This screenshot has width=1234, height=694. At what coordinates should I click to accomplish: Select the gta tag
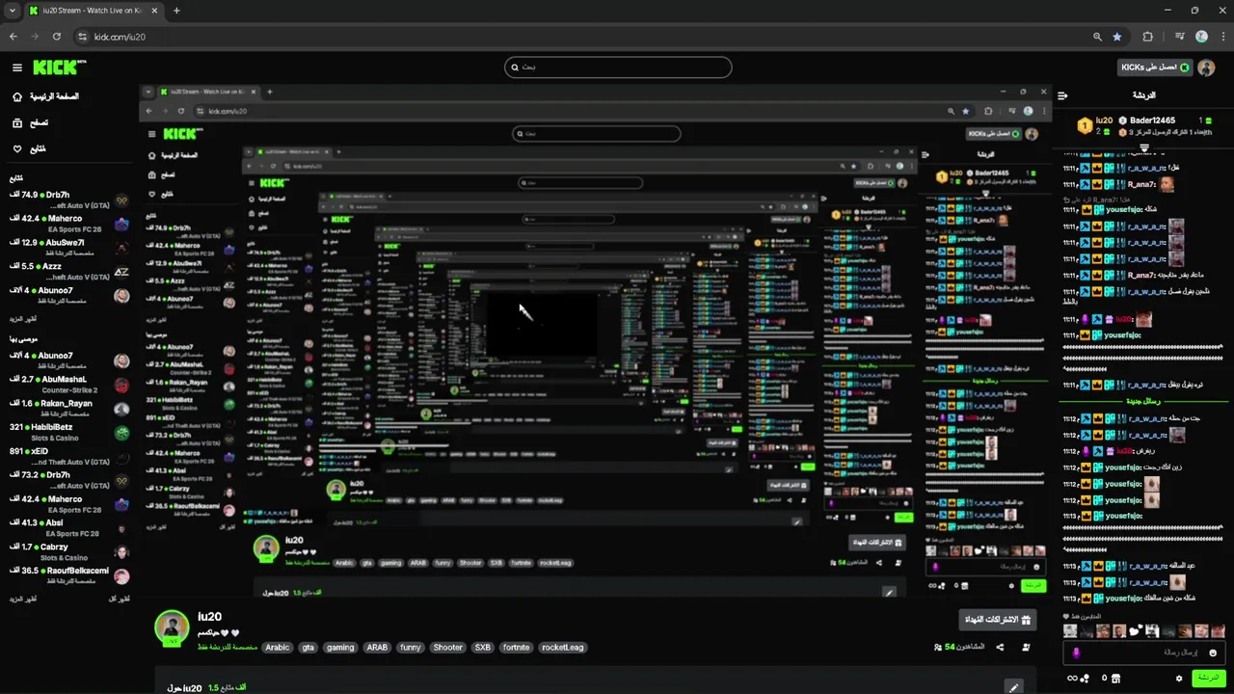point(308,648)
